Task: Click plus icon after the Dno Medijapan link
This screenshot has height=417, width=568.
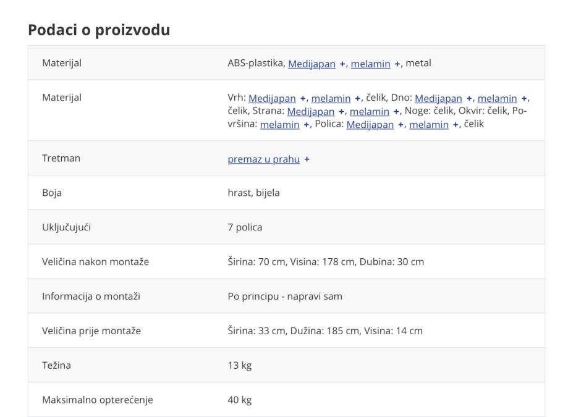Action: pos(469,98)
